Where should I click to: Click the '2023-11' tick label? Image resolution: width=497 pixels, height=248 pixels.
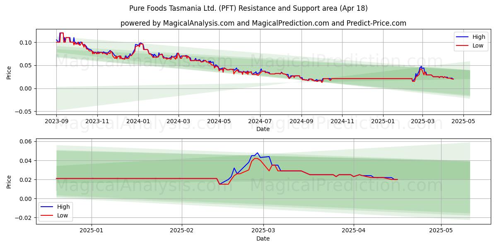tap(97, 121)
